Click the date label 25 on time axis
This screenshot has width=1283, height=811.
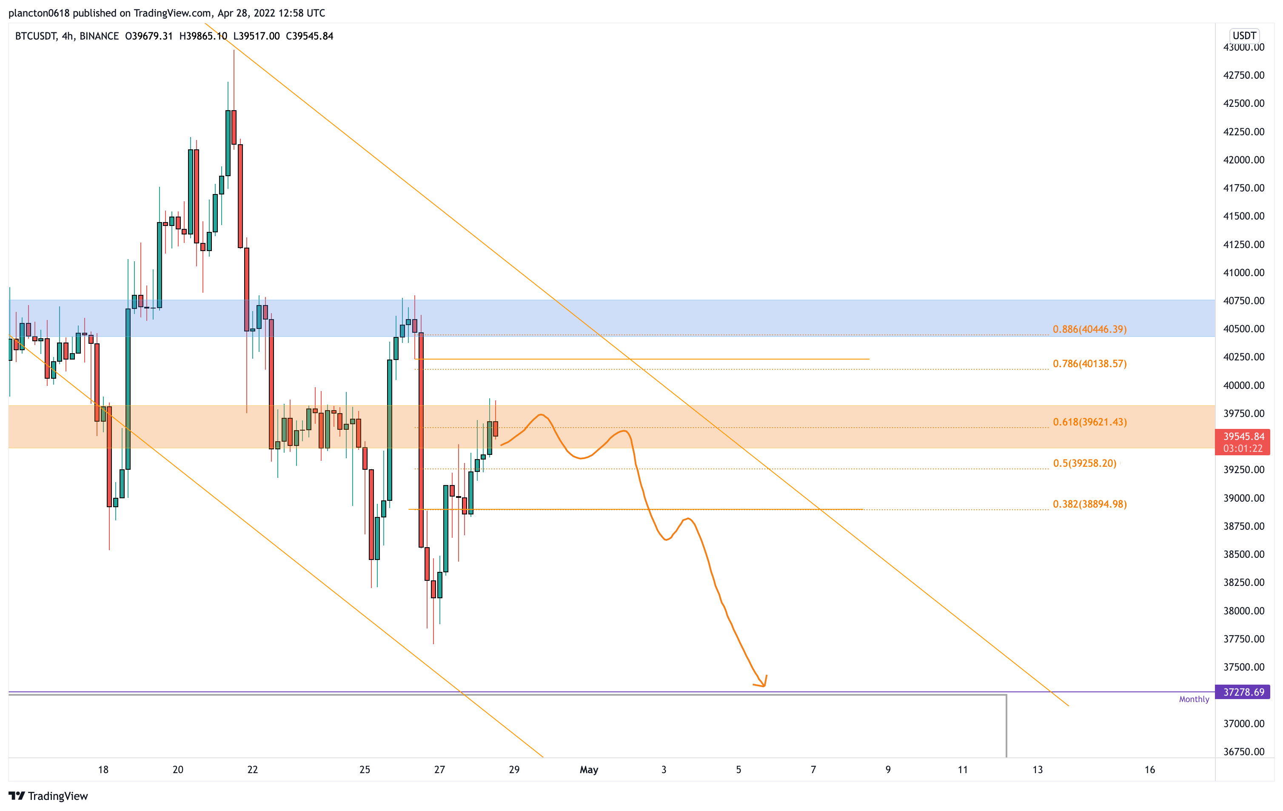[x=365, y=769]
